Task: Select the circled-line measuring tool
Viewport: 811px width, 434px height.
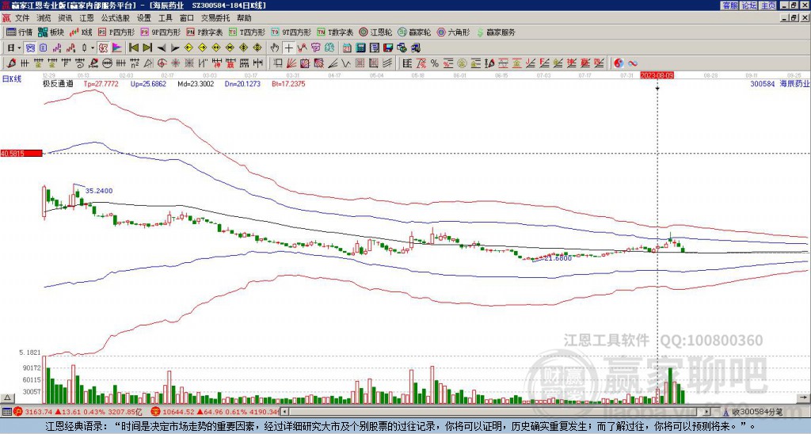Action: click(x=107, y=63)
